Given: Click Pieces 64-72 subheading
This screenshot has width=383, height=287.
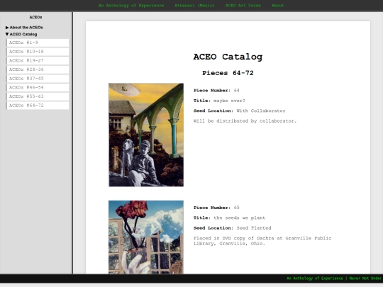Looking at the screenshot, I should coord(228,73).
